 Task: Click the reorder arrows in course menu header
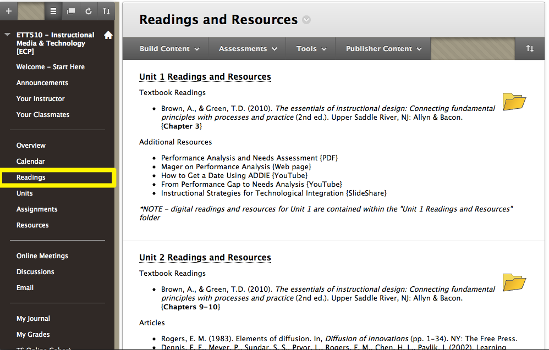106,11
